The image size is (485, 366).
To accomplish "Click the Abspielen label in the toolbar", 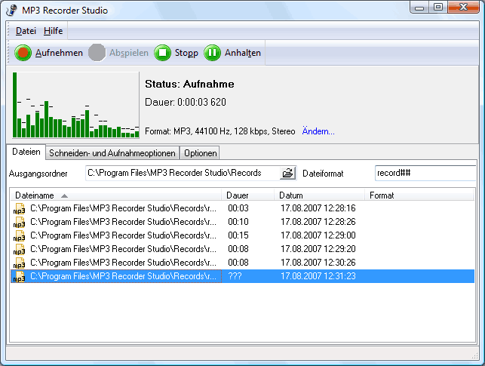I will (x=129, y=53).
